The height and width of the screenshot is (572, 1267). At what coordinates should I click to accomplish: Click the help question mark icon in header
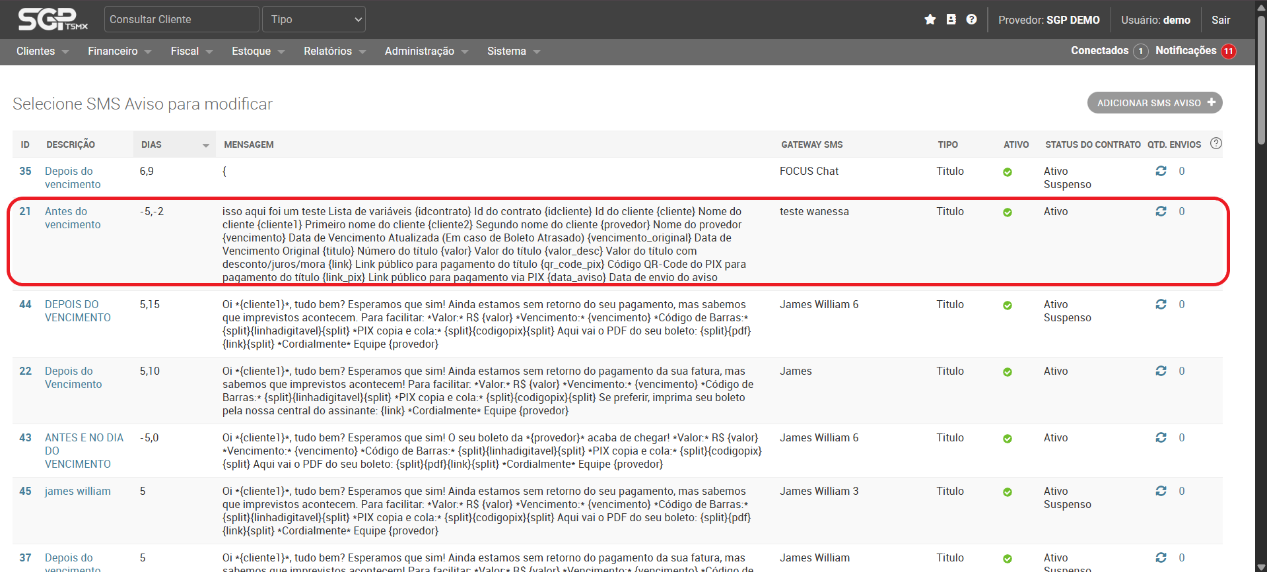pyautogui.click(x=971, y=20)
